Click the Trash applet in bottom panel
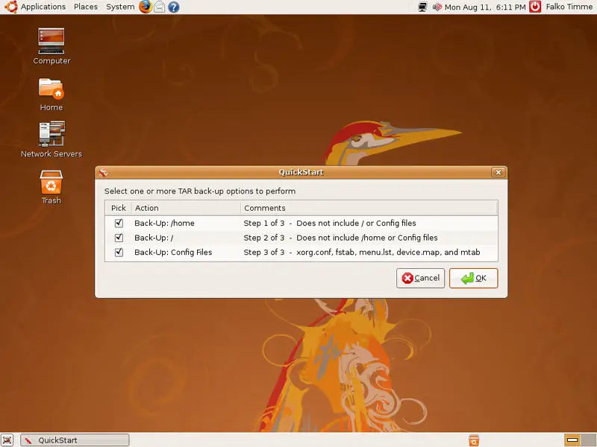The width and height of the screenshot is (597, 447). click(474, 440)
